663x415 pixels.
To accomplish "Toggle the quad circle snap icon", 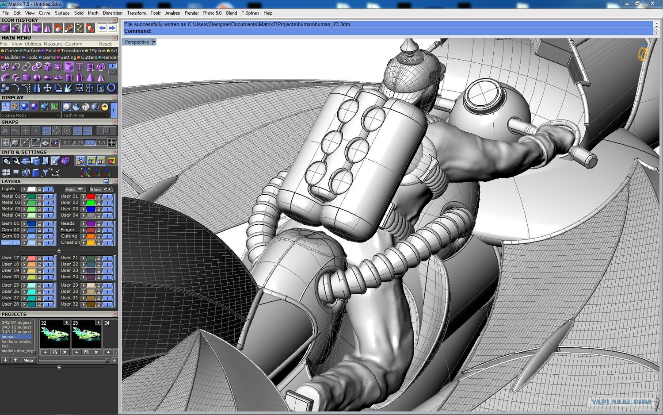I will [x=57, y=131].
